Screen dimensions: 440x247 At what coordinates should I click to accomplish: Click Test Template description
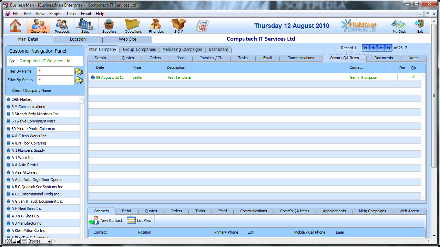tap(179, 77)
